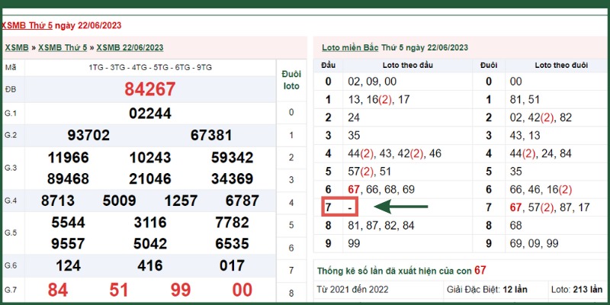The width and height of the screenshot is (610, 305).
Task: Open the XSMB breadcrumb link
Action: click(16, 48)
